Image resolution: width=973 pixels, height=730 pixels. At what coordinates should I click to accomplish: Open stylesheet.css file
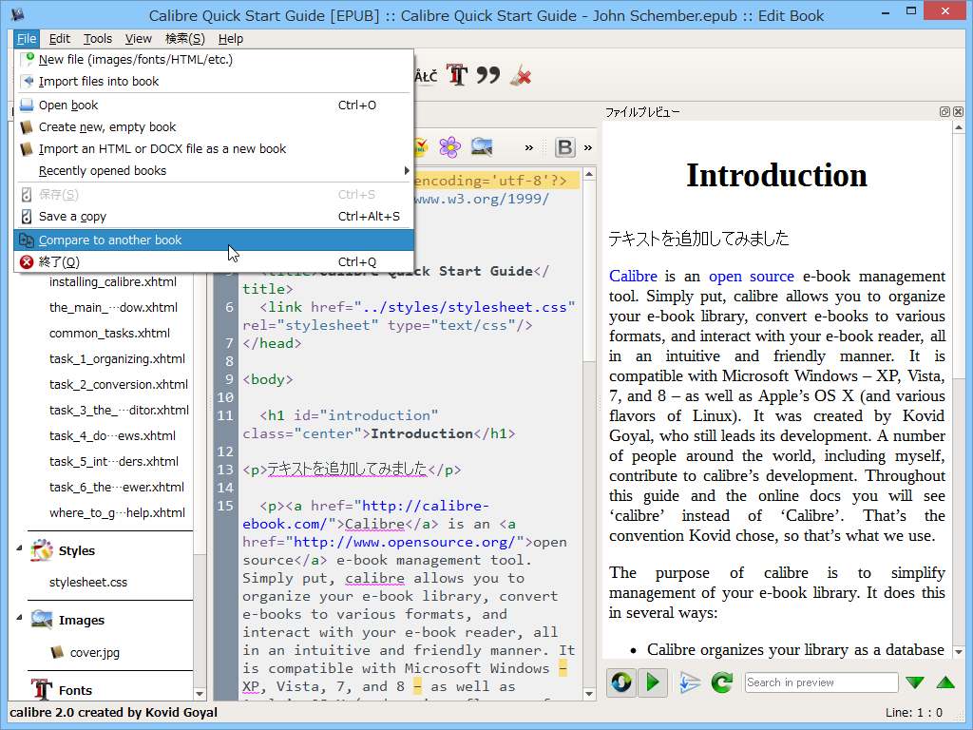point(88,583)
